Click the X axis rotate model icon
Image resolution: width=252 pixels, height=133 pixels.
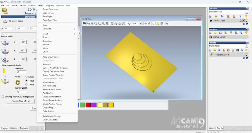[x=5, y=42]
